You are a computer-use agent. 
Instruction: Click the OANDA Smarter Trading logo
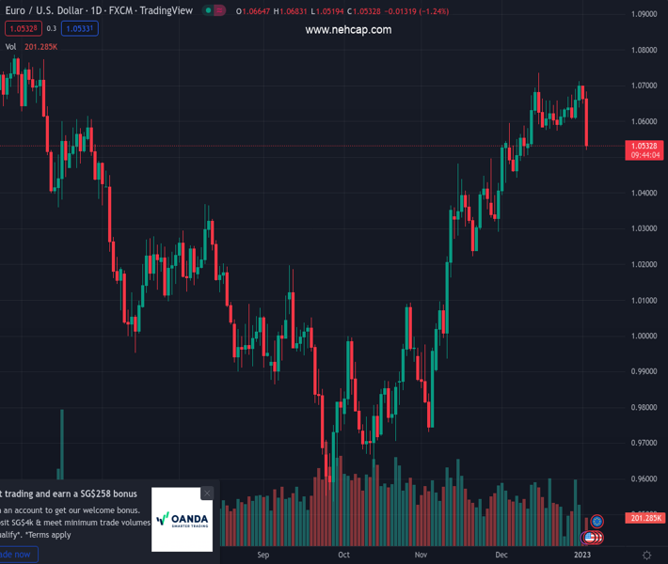coord(182,519)
